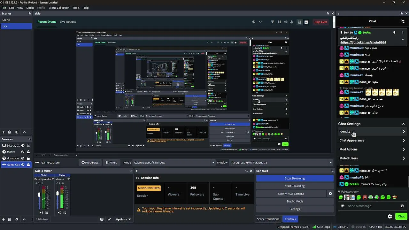Click Start Recording
Image resolution: width=409 pixels, height=230 pixels.
(295, 186)
